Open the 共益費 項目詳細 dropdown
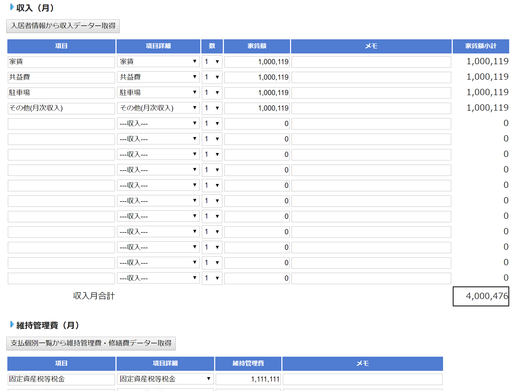 pyautogui.click(x=158, y=77)
